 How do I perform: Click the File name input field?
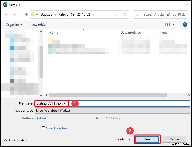click(x=112, y=103)
